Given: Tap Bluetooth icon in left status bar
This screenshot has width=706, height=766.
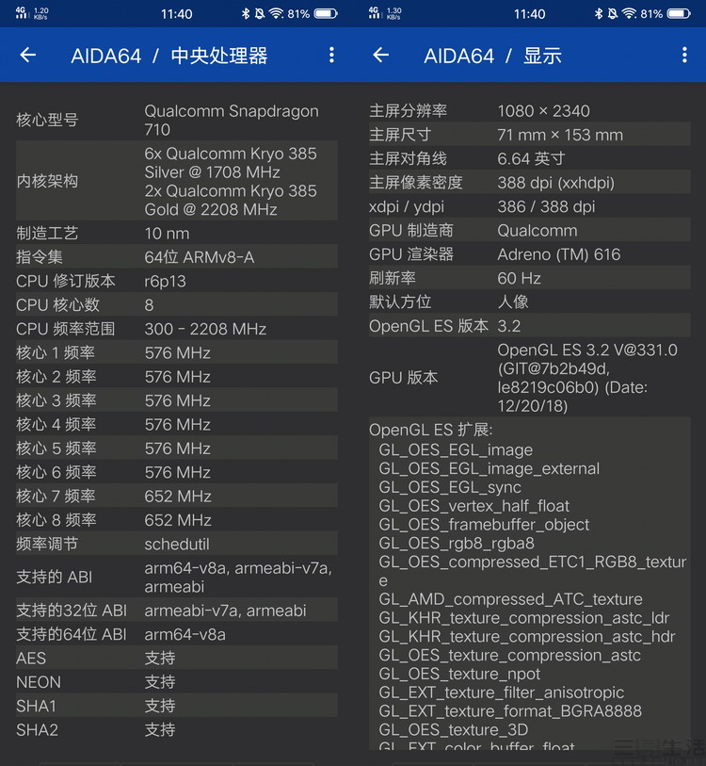Looking at the screenshot, I should [x=246, y=14].
